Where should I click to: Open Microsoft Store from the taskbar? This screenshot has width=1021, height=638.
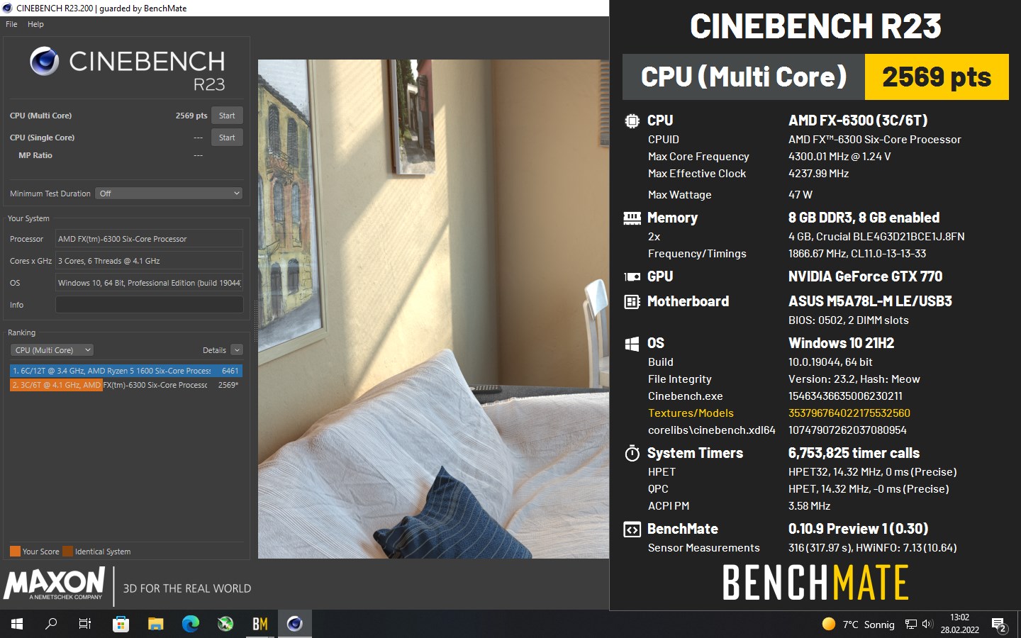(x=121, y=624)
